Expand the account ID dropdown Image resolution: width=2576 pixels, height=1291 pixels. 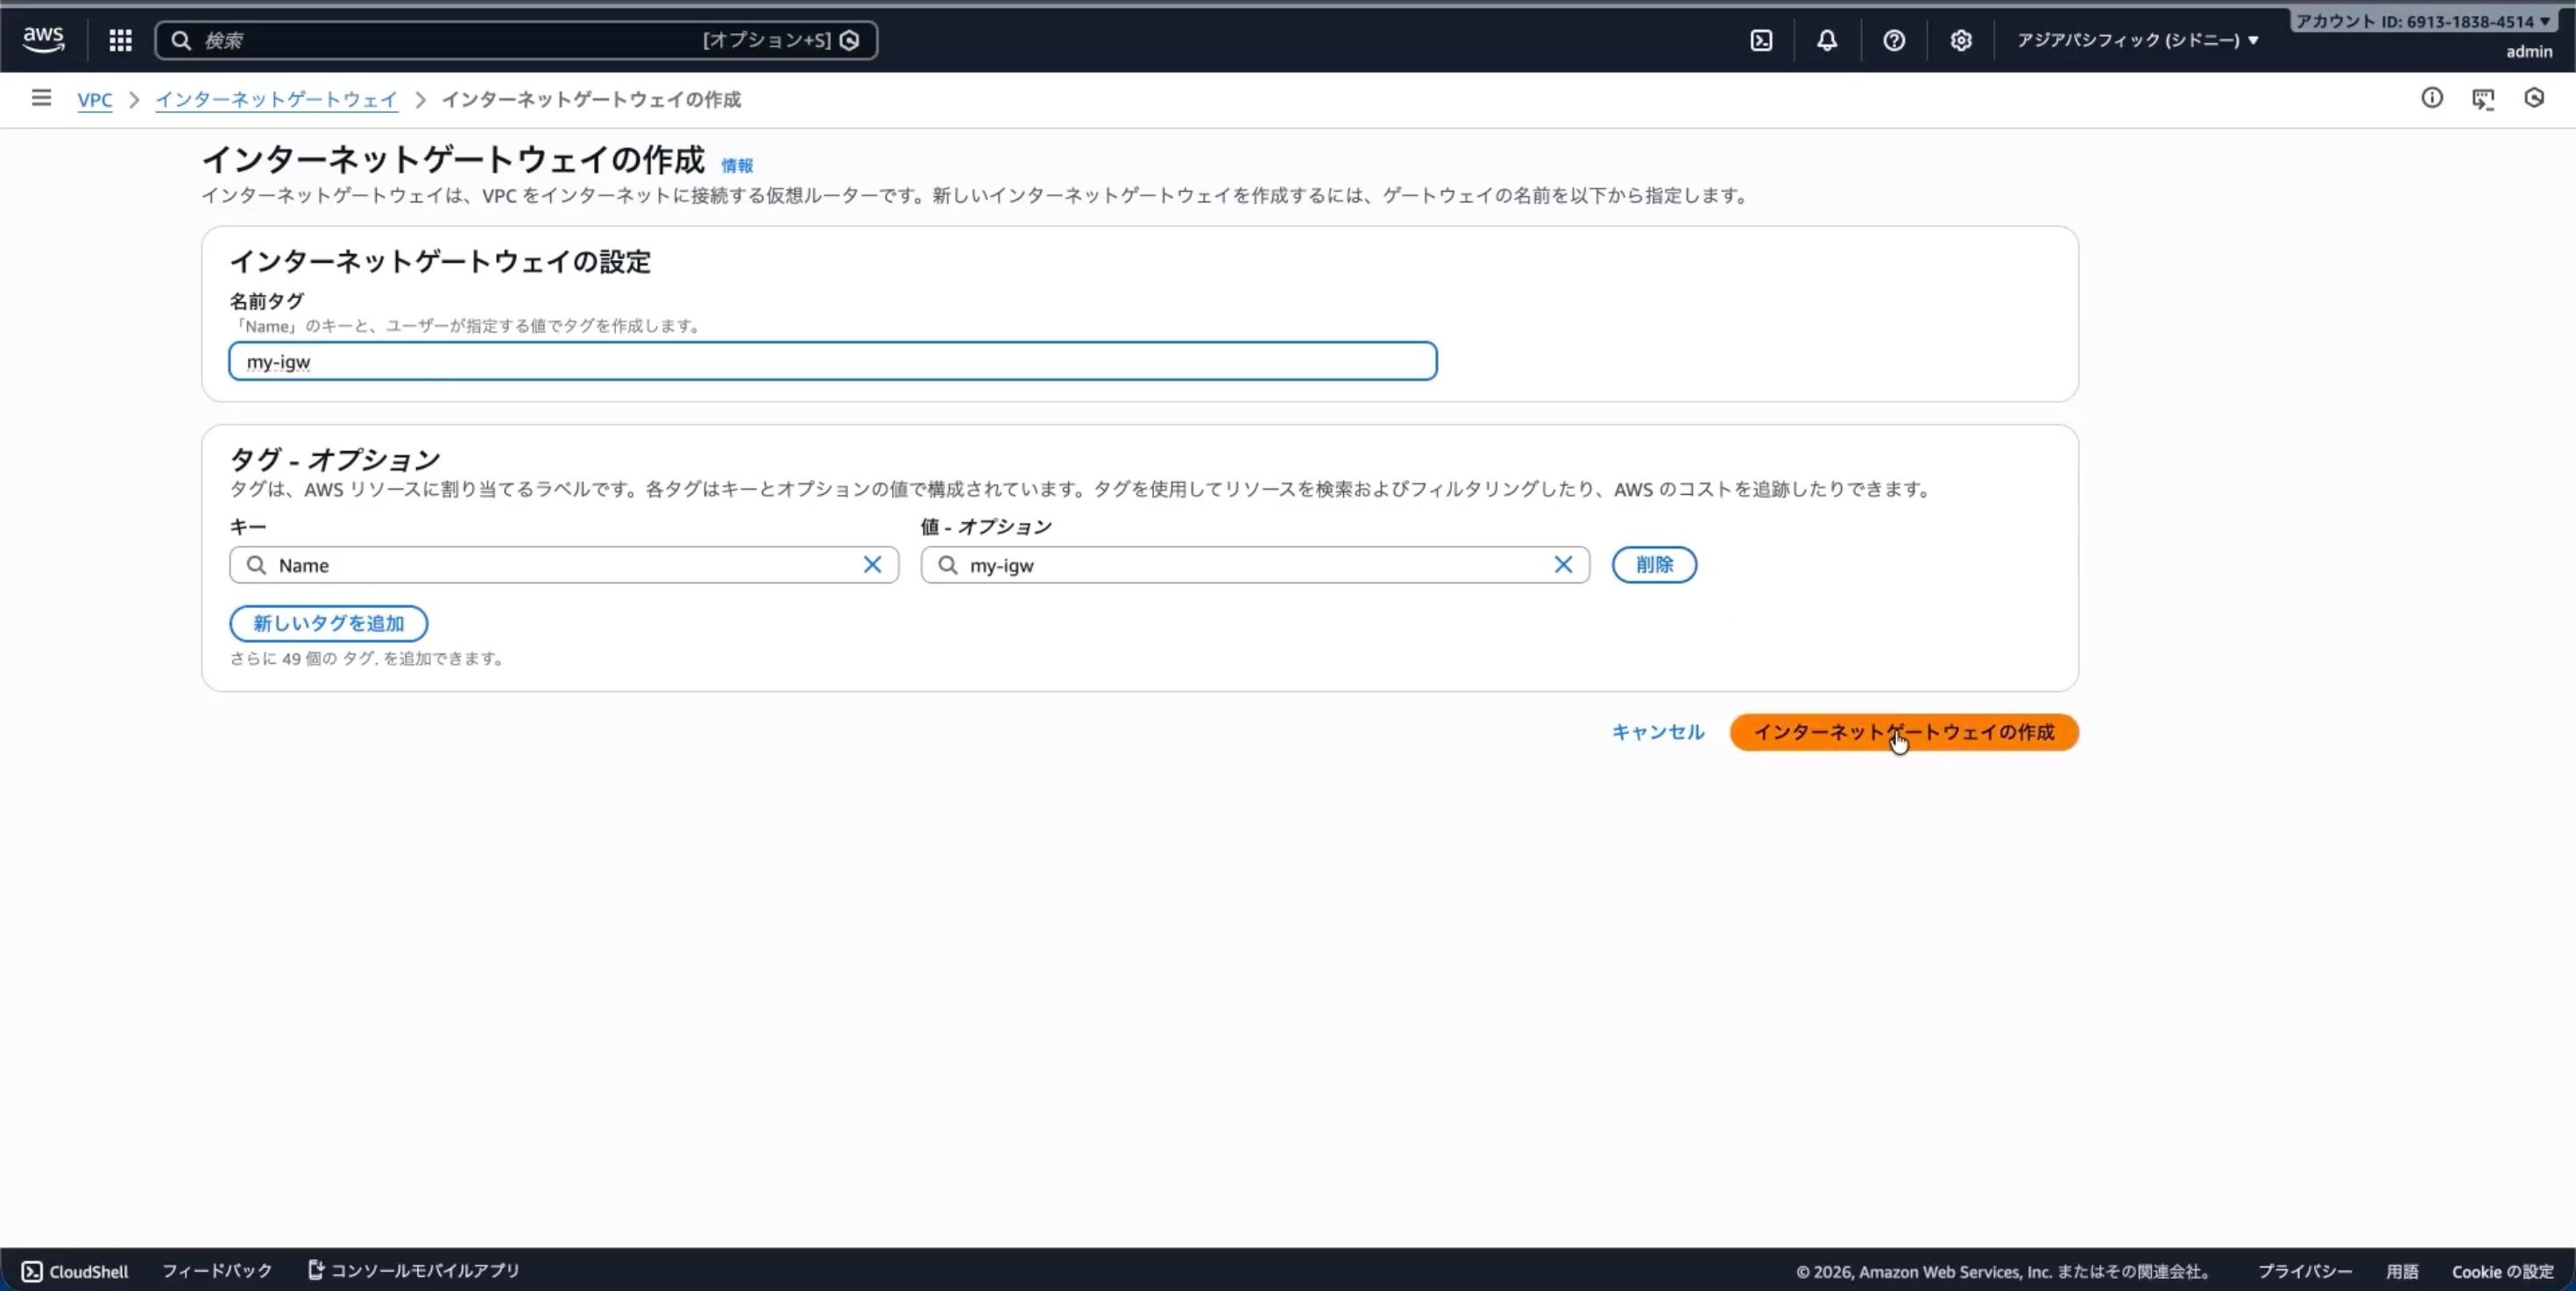click(x=2423, y=20)
